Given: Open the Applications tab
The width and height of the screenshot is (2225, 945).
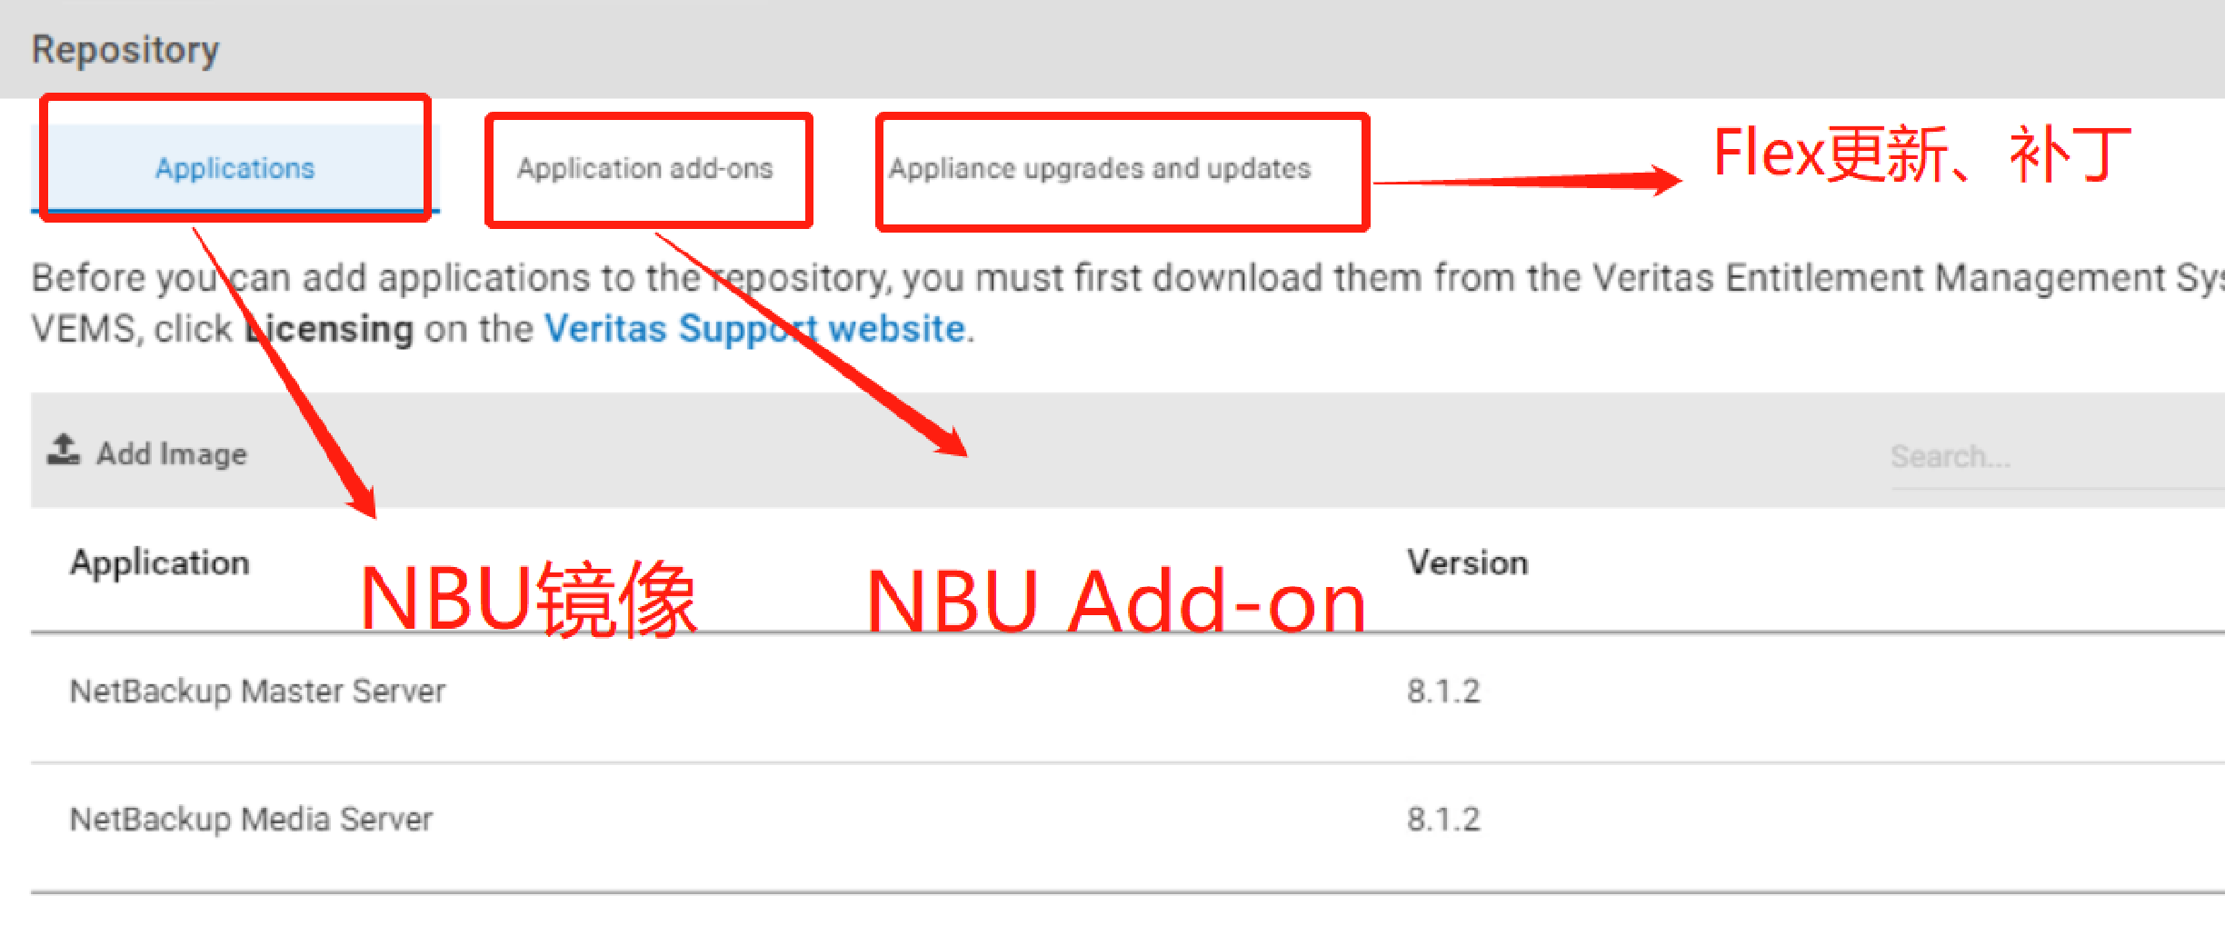Looking at the screenshot, I should 234,168.
